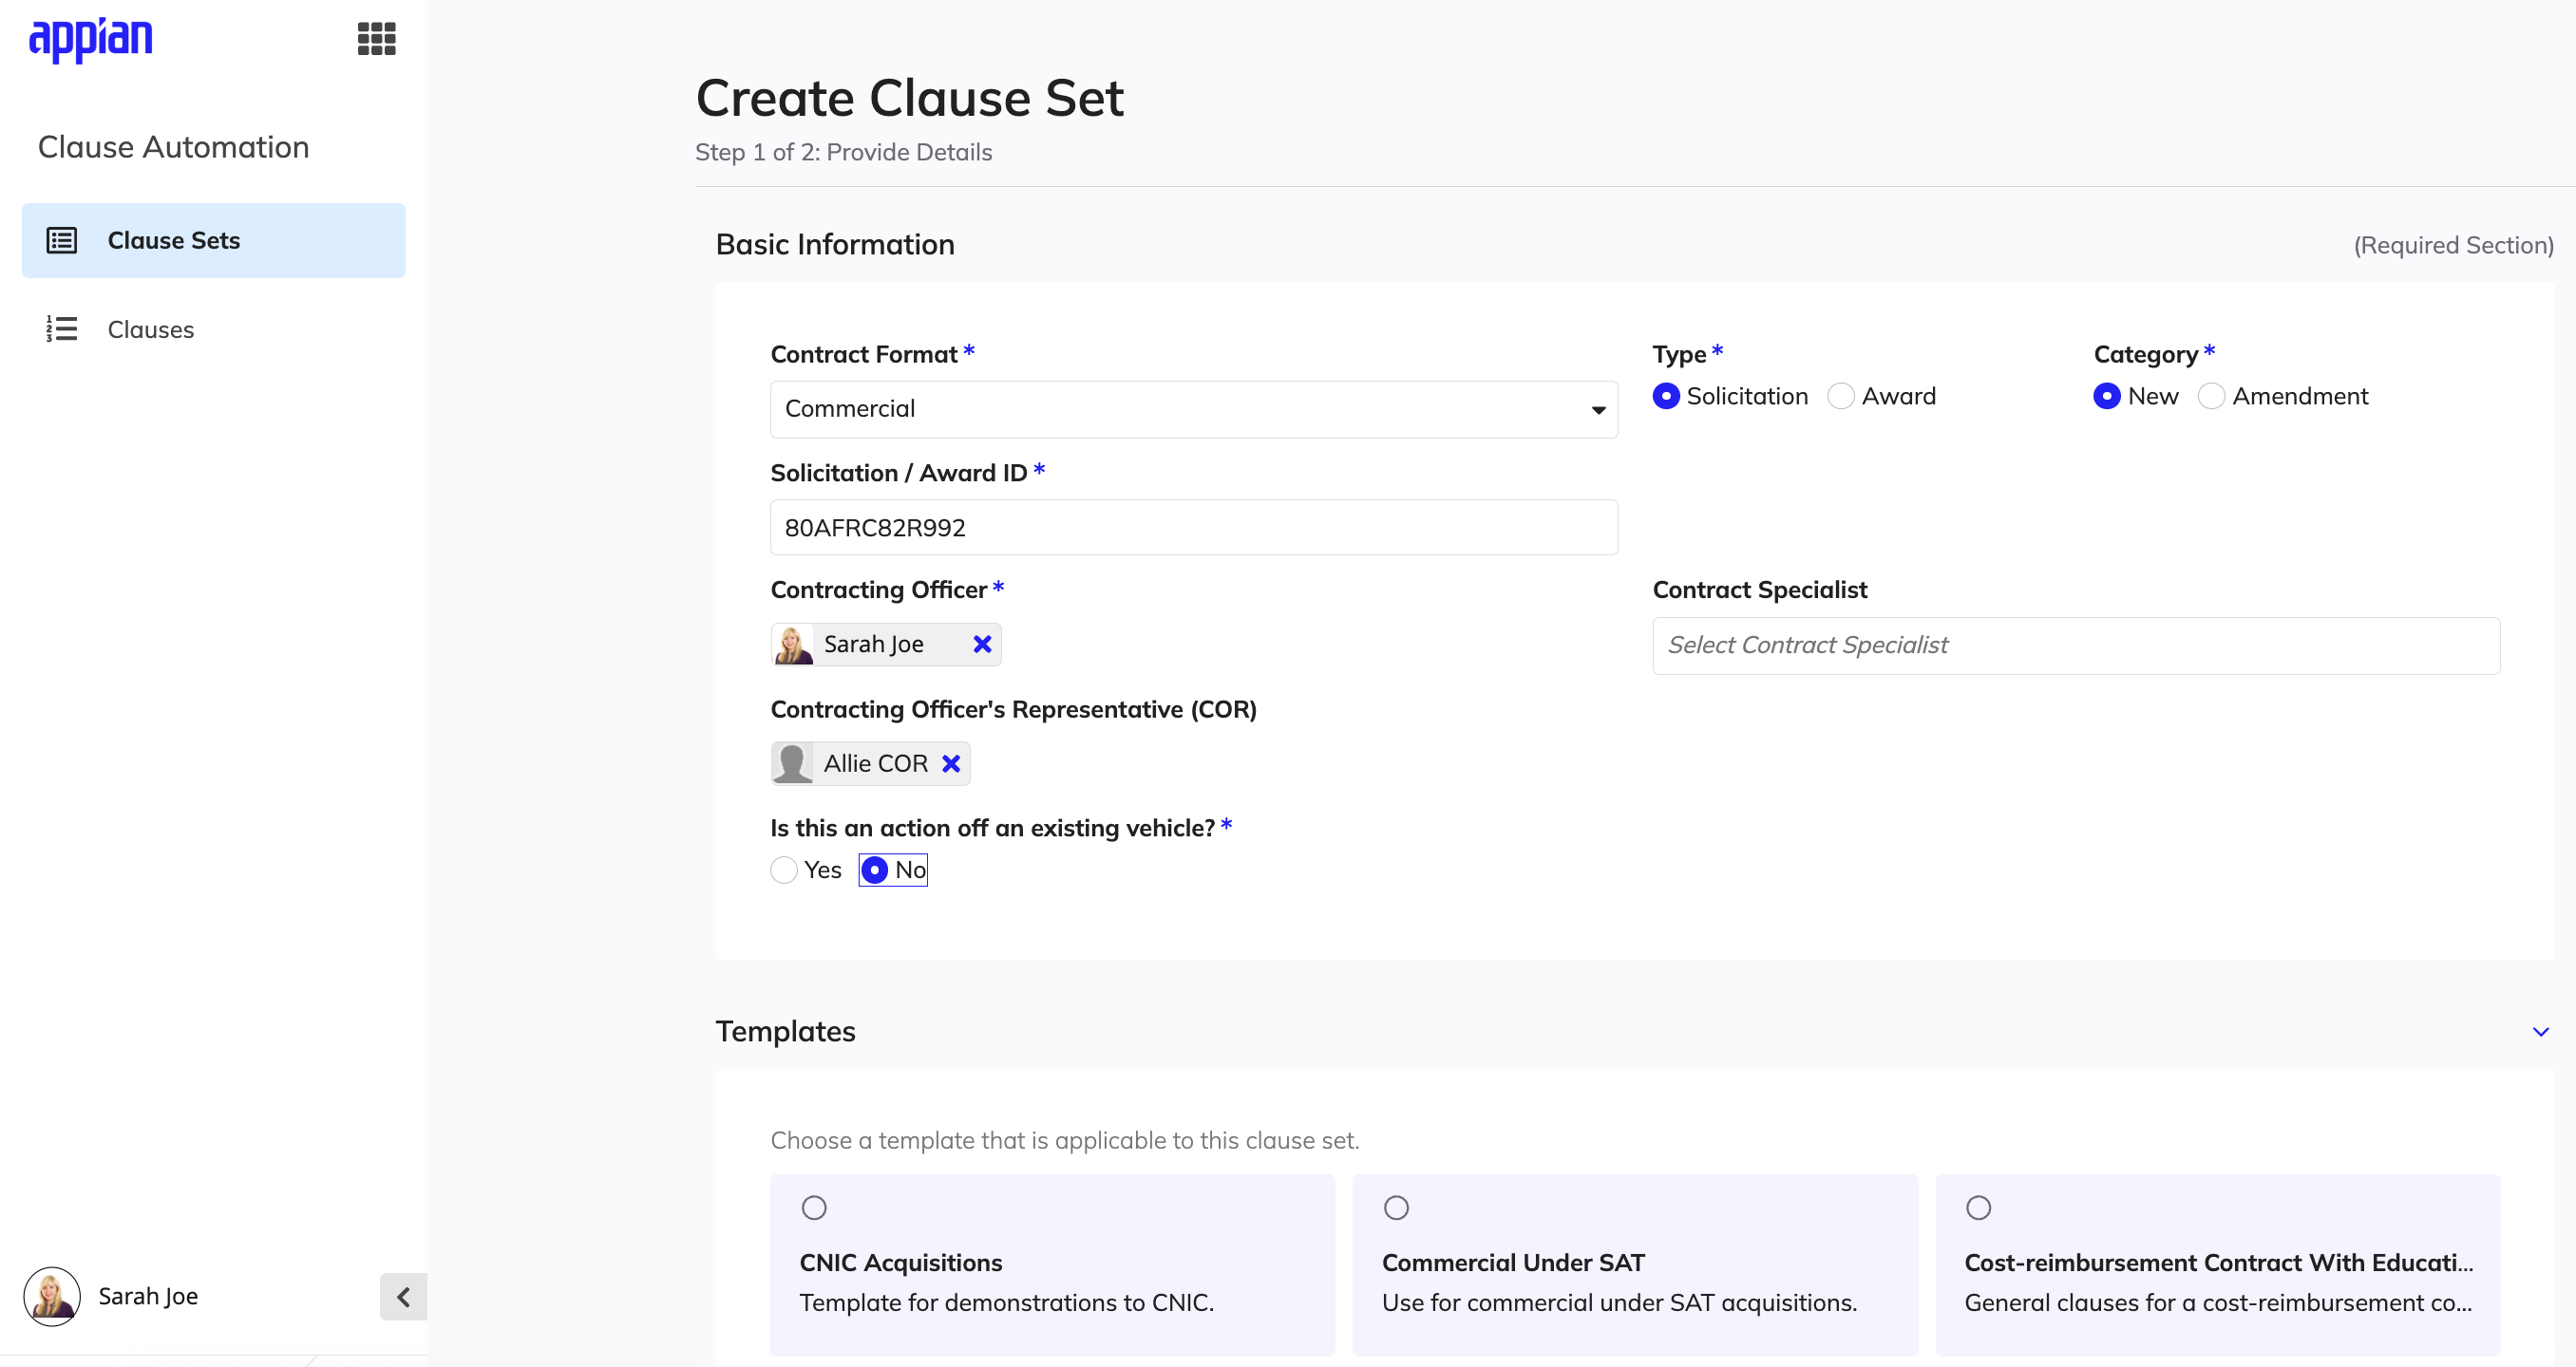Click the Cost-reimbursement Contract card title

tap(2218, 1264)
